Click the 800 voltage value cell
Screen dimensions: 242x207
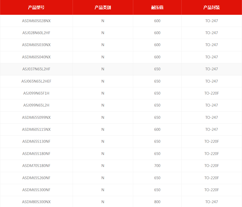tap(157, 202)
